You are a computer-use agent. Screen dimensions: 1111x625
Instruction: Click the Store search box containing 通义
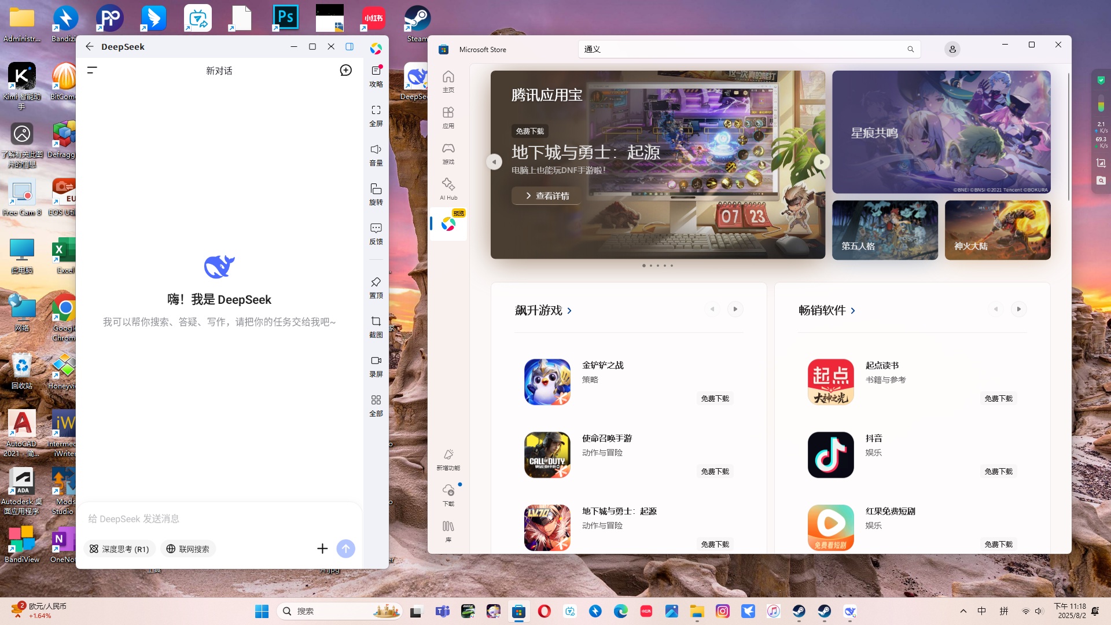pos(749,49)
